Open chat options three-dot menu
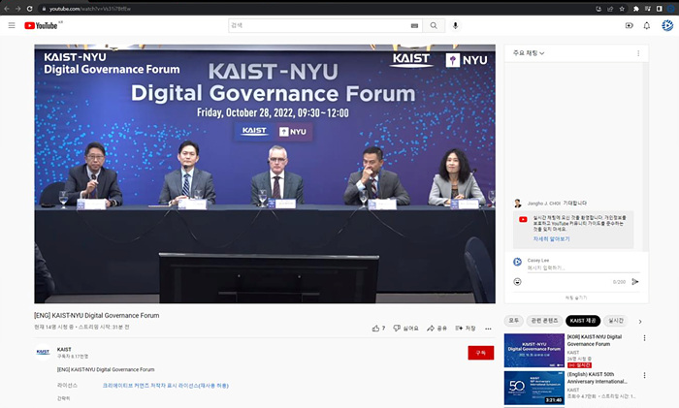 point(638,53)
